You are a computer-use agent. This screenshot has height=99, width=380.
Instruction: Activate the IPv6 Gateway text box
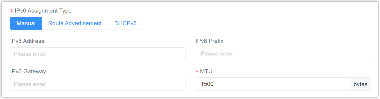(98, 84)
